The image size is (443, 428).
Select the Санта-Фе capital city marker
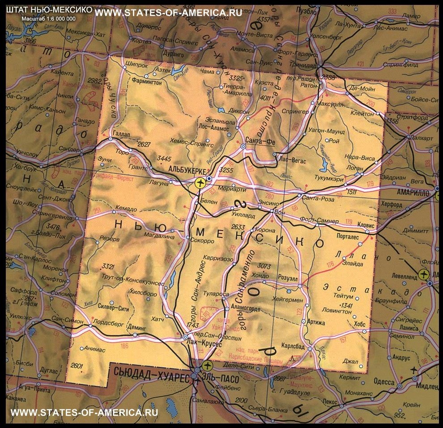[x=243, y=147]
